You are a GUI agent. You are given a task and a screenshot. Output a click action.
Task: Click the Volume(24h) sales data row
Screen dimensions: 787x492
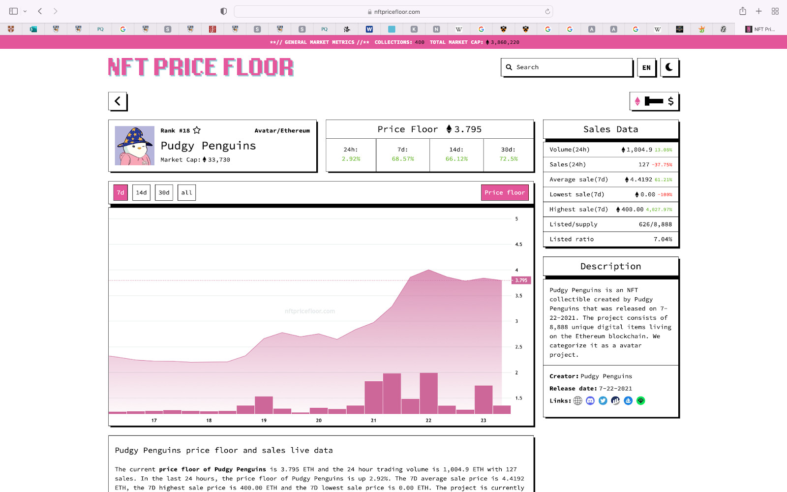pos(611,150)
